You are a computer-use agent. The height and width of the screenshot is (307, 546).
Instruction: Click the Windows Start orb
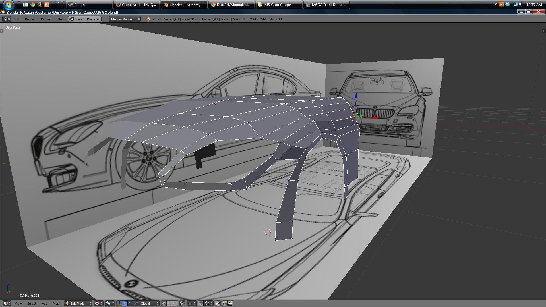(8, 4)
